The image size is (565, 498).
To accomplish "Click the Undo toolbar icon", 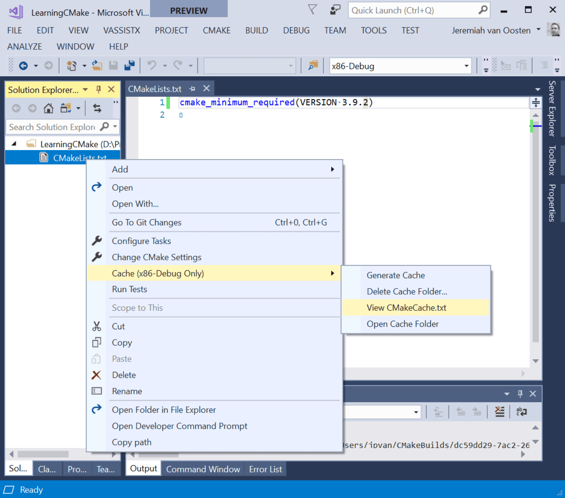I will click(152, 65).
